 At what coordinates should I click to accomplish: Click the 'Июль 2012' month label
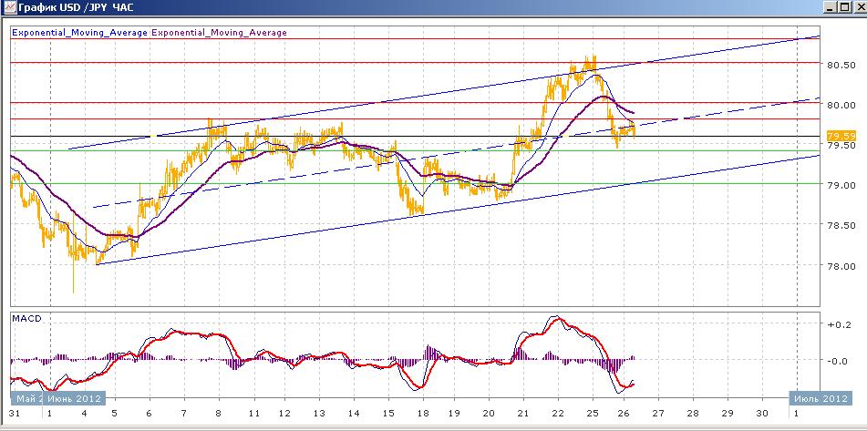(x=821, y=398)
